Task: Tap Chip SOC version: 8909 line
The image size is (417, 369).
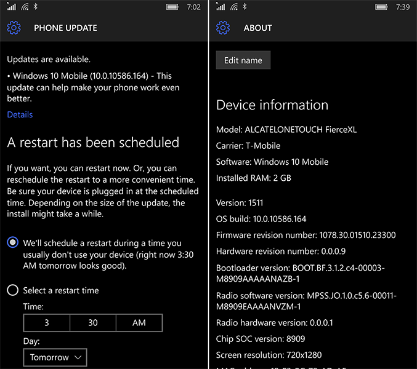Action: [x=261, y=339]
